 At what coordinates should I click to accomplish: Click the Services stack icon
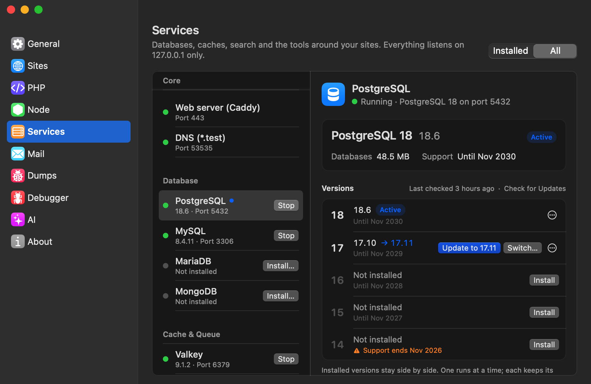click(x=18, y=132)
